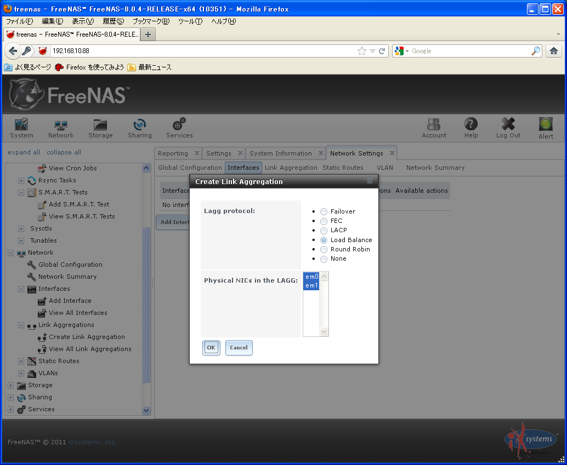Select em0 in the NIC list
Screen dimensions: 567x465
click(x=311, y=277)
